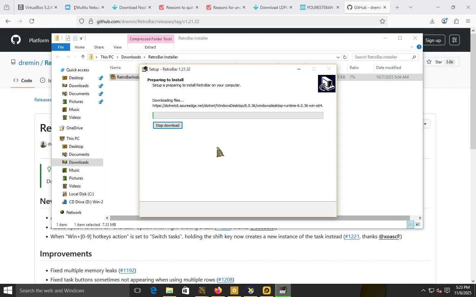Open the Share ribbon tab
This screenshot has width=476, height=297.
click(99, 47)
